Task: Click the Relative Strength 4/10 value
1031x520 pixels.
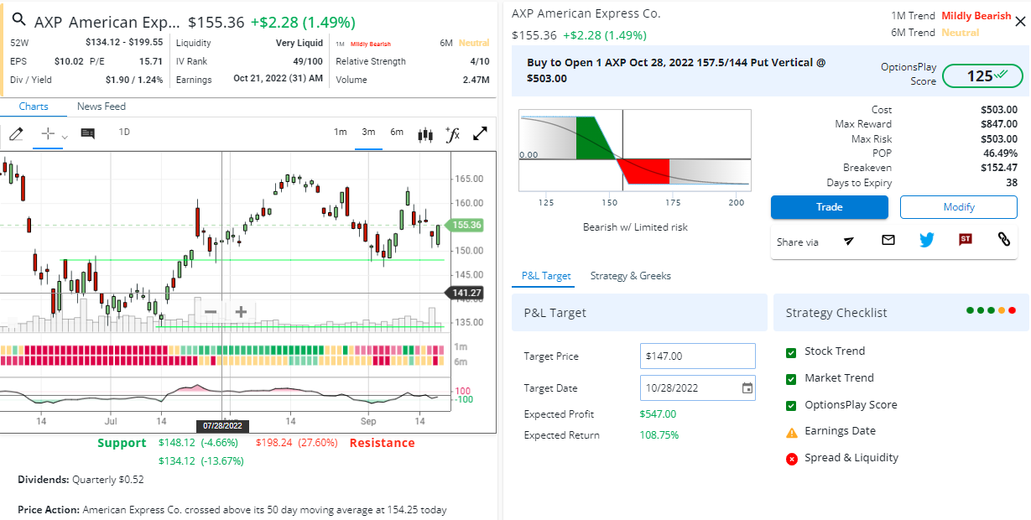Action: pos(480,61)
